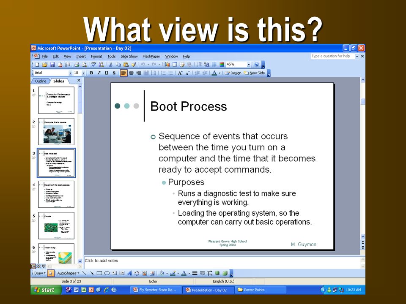Click in the notes area to add notes
The image size is (406, 304).
tap(222, 263)
